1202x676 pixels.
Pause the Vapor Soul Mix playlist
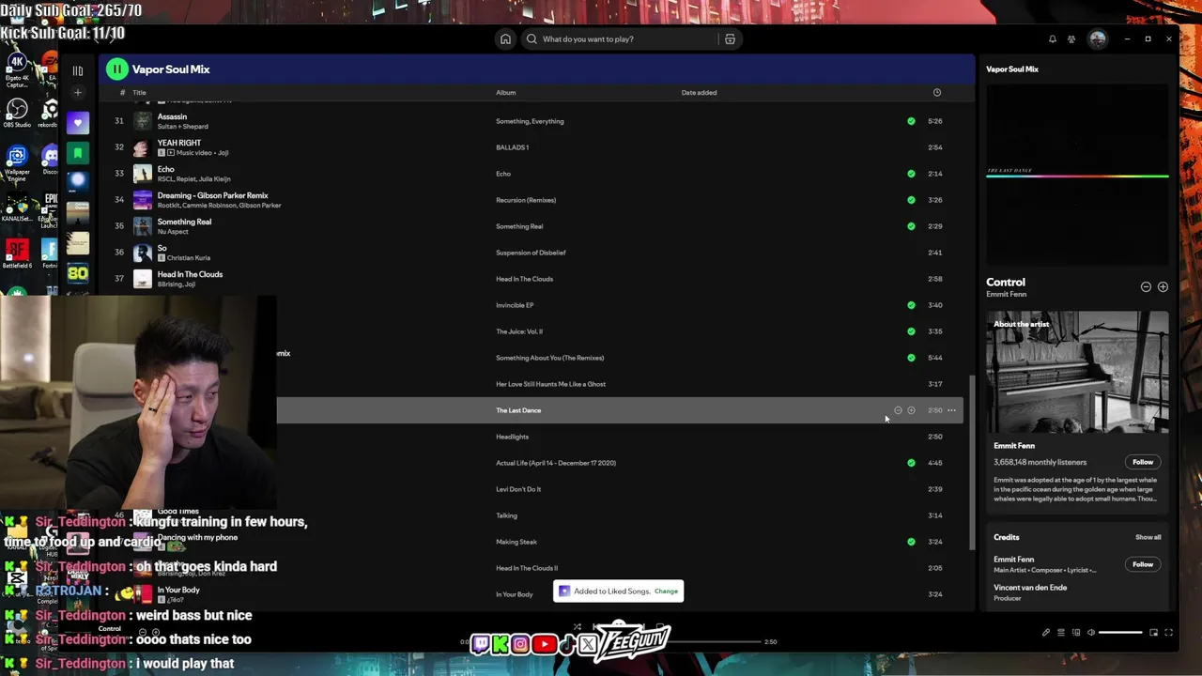coord(116,69)
